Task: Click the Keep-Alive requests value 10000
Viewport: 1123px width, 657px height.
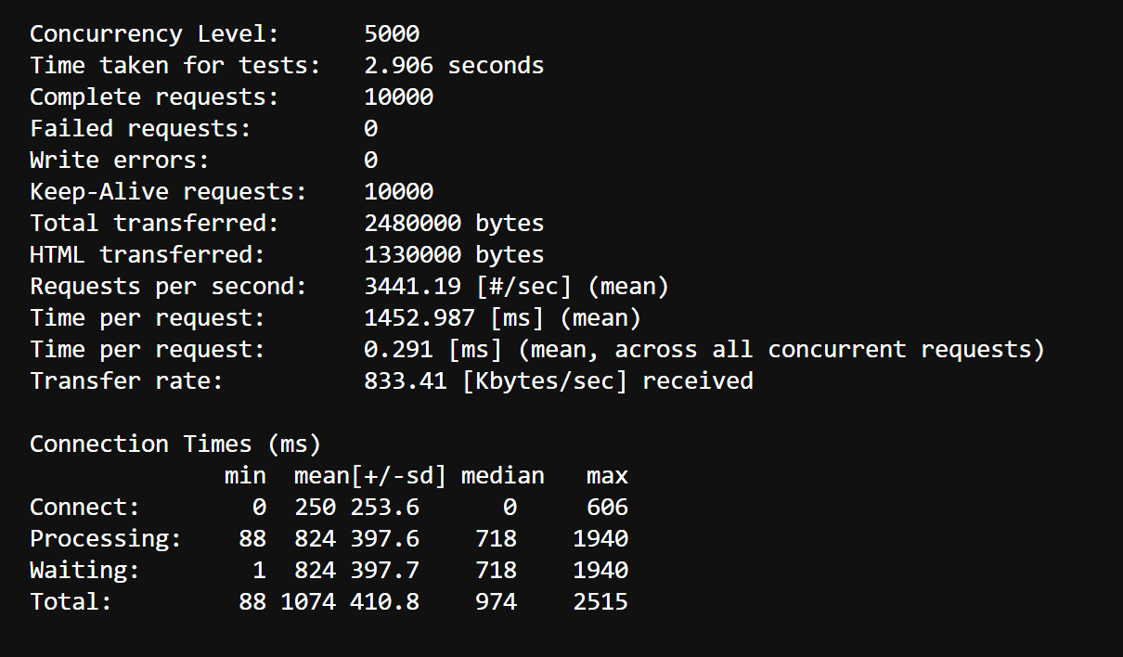Action: click(398, 192)
